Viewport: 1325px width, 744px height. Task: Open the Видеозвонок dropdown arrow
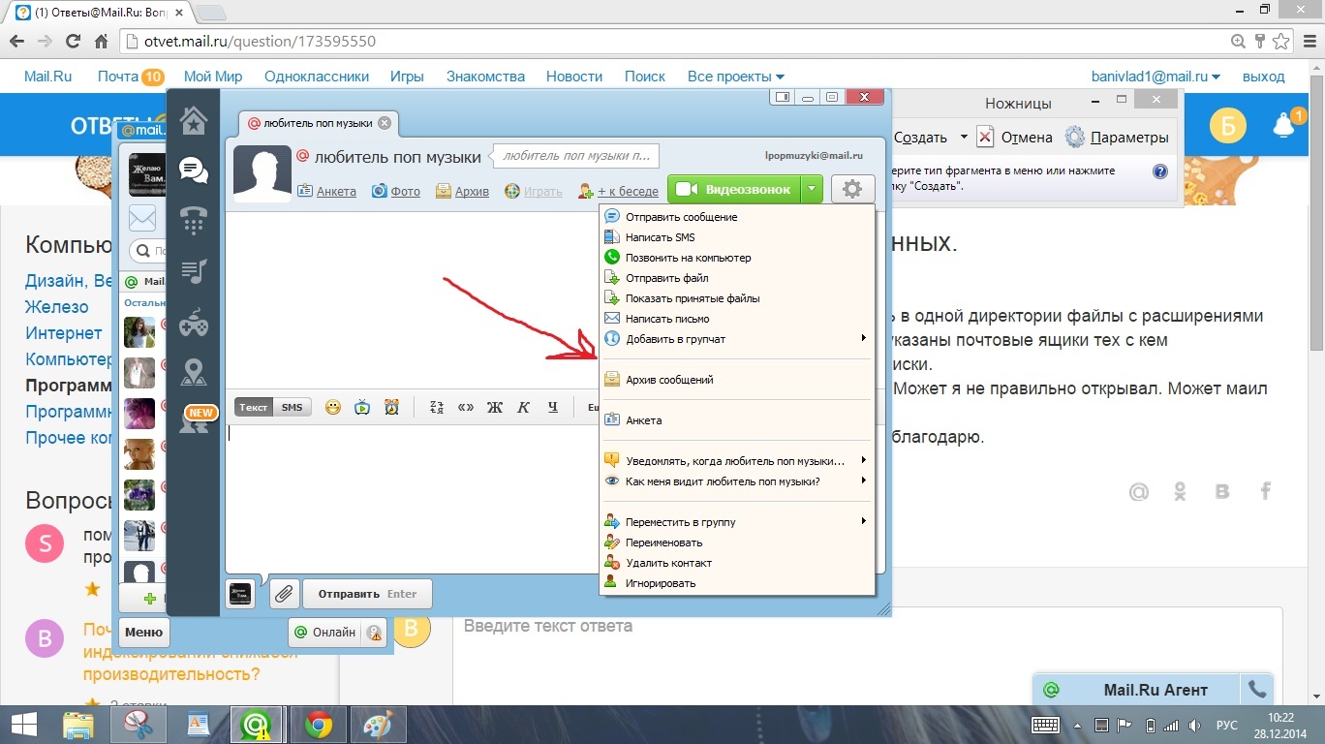(x=814, y=189)
